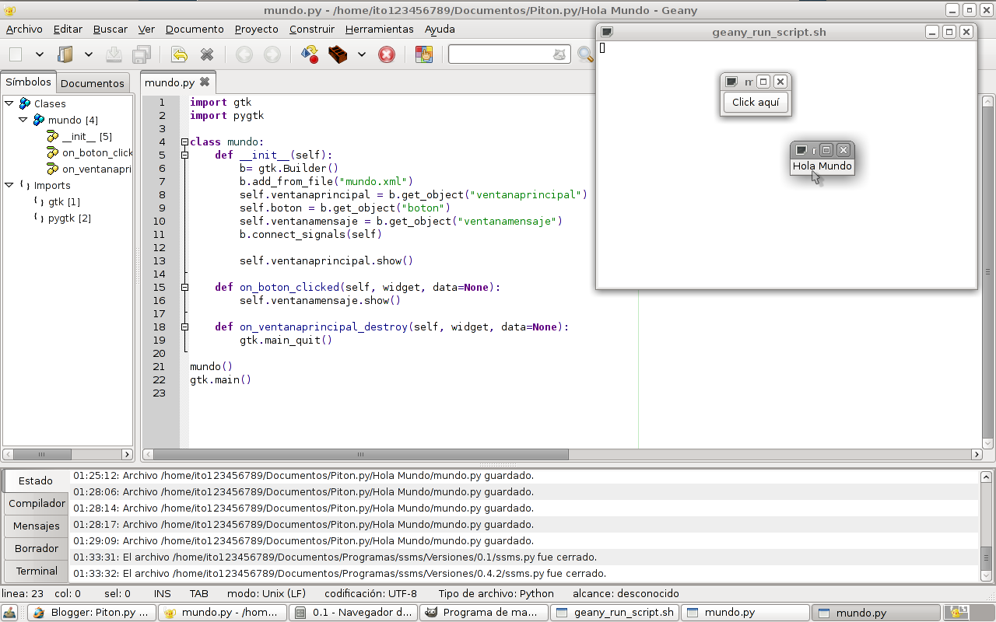Fold the on_boton_clicked function block
Image resolution: width=996 pixels, height=622 pixels.
click(x=184, y=288)
